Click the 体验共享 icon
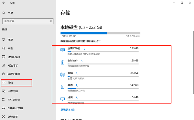This screenshot has width=194, height=120. click(4, 117)
